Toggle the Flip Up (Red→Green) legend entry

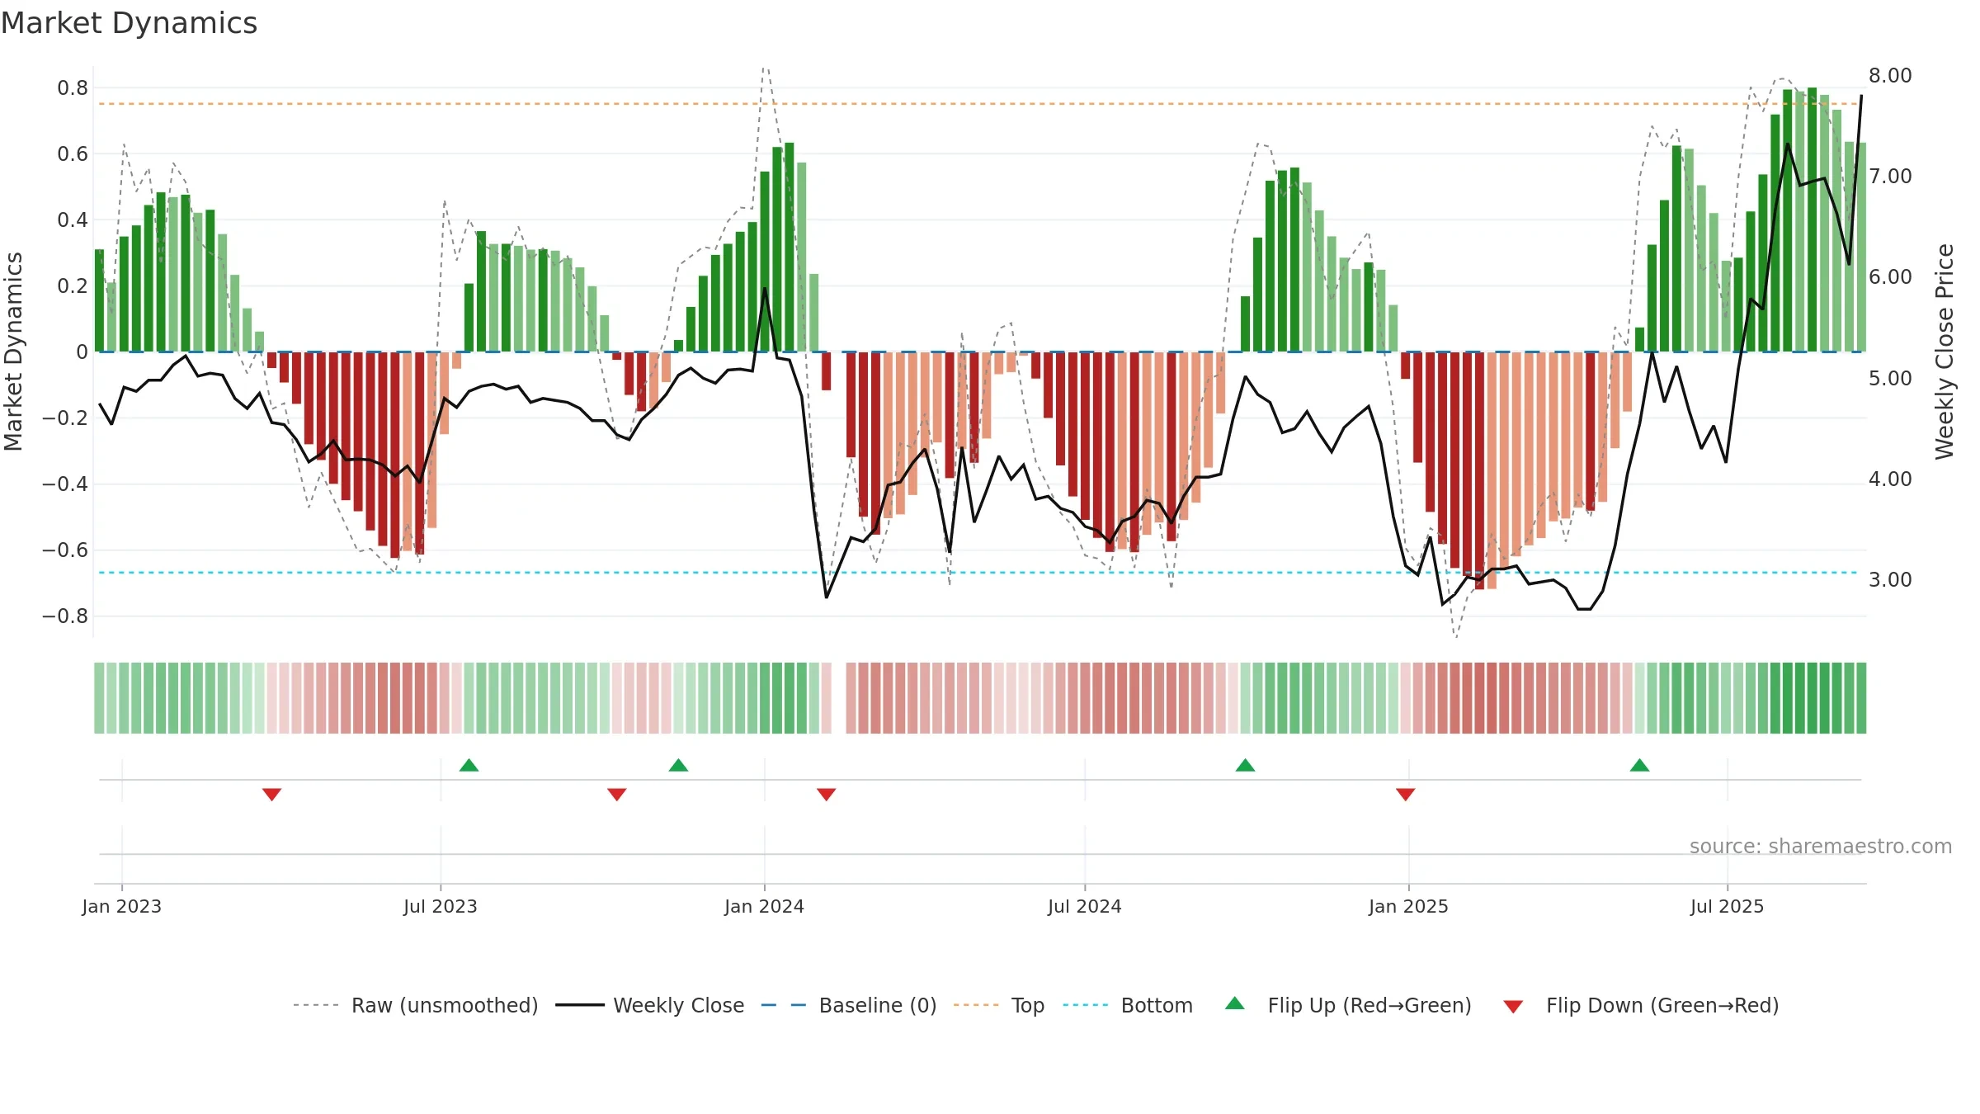pyautogui.click(x=1348, y=1005)
